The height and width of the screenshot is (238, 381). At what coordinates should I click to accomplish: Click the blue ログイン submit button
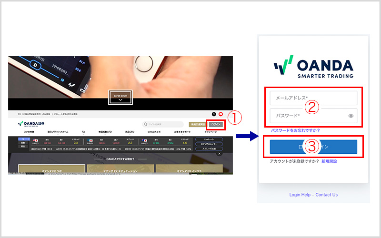pos(313,147)
